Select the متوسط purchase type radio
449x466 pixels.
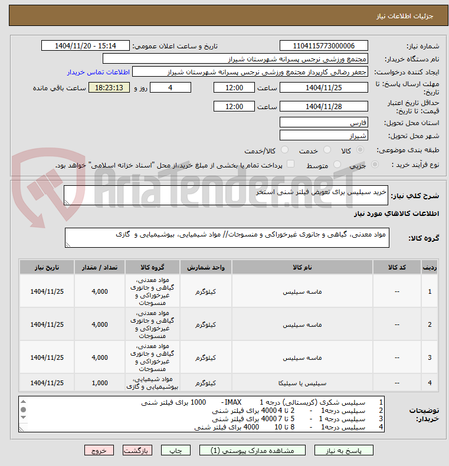(x=337, y=164)
